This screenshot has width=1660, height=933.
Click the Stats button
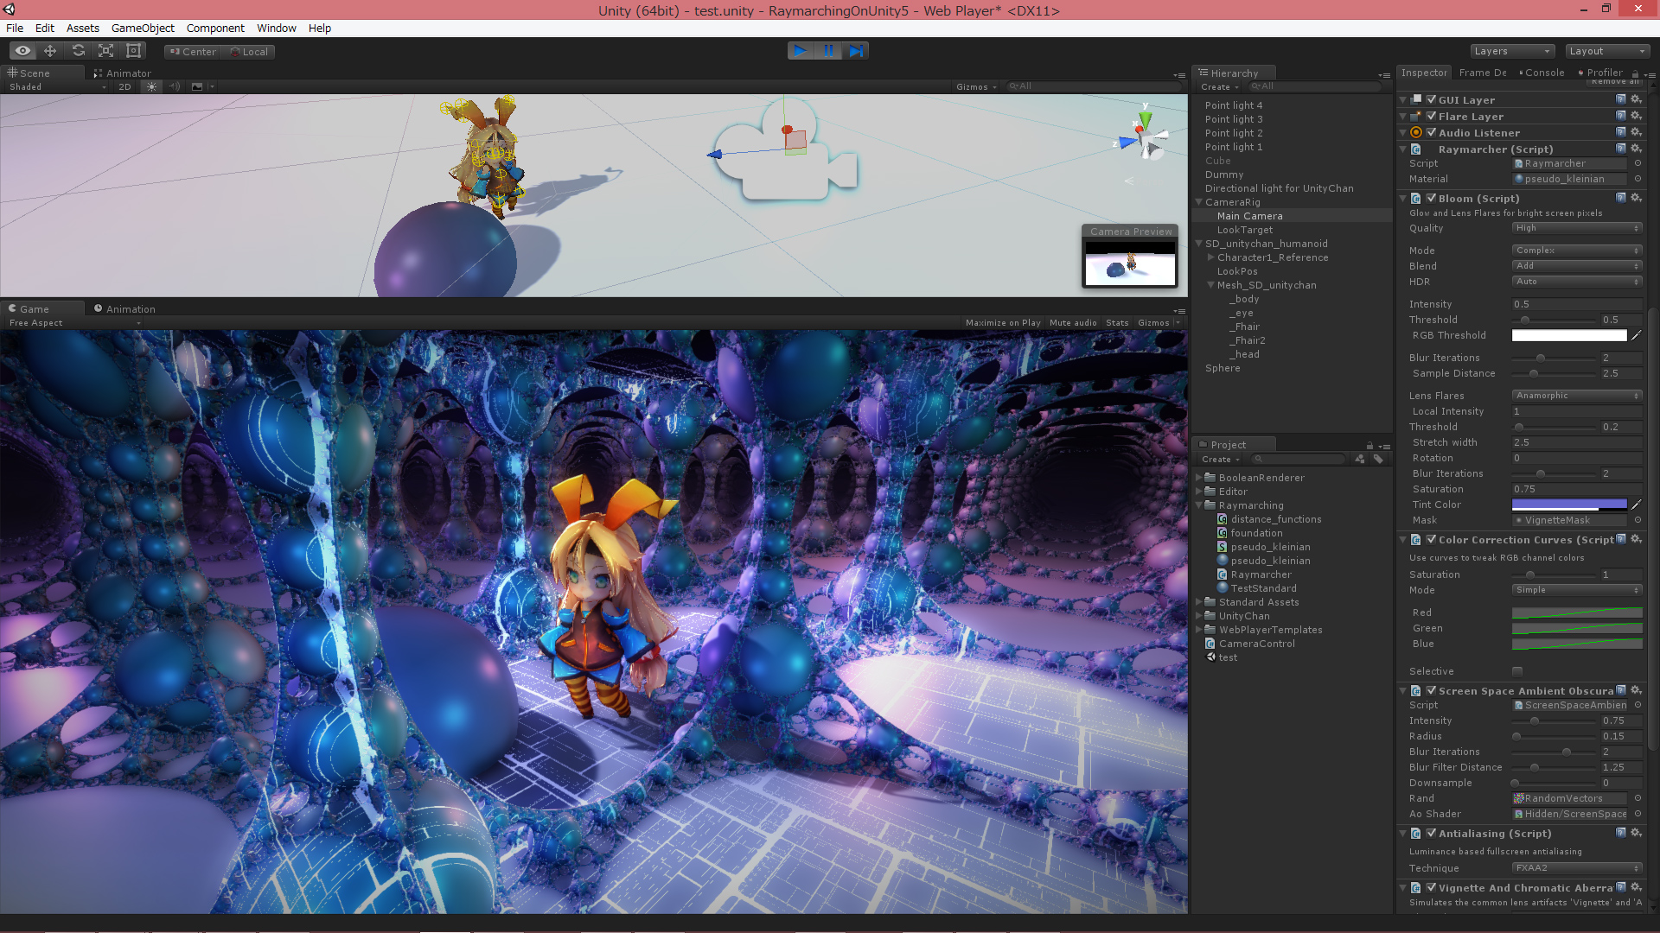pos(1116,323)
